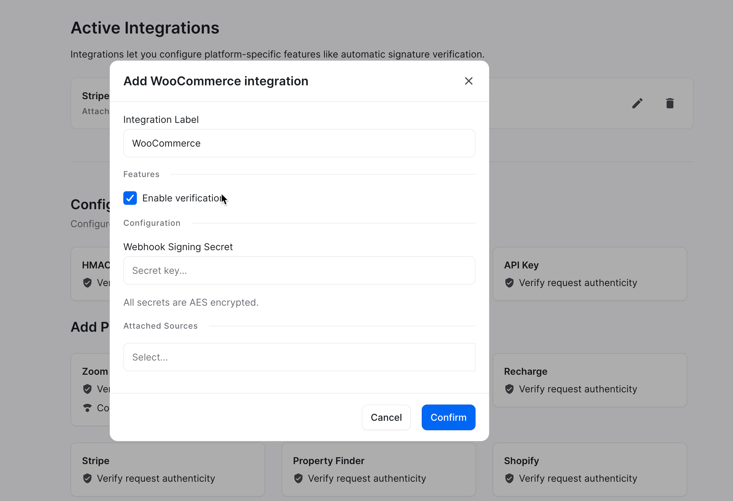Click shield icon on Recharge card
Image resolution: width=733 pixels, height=501 pixels.
[x=509, y=389]
